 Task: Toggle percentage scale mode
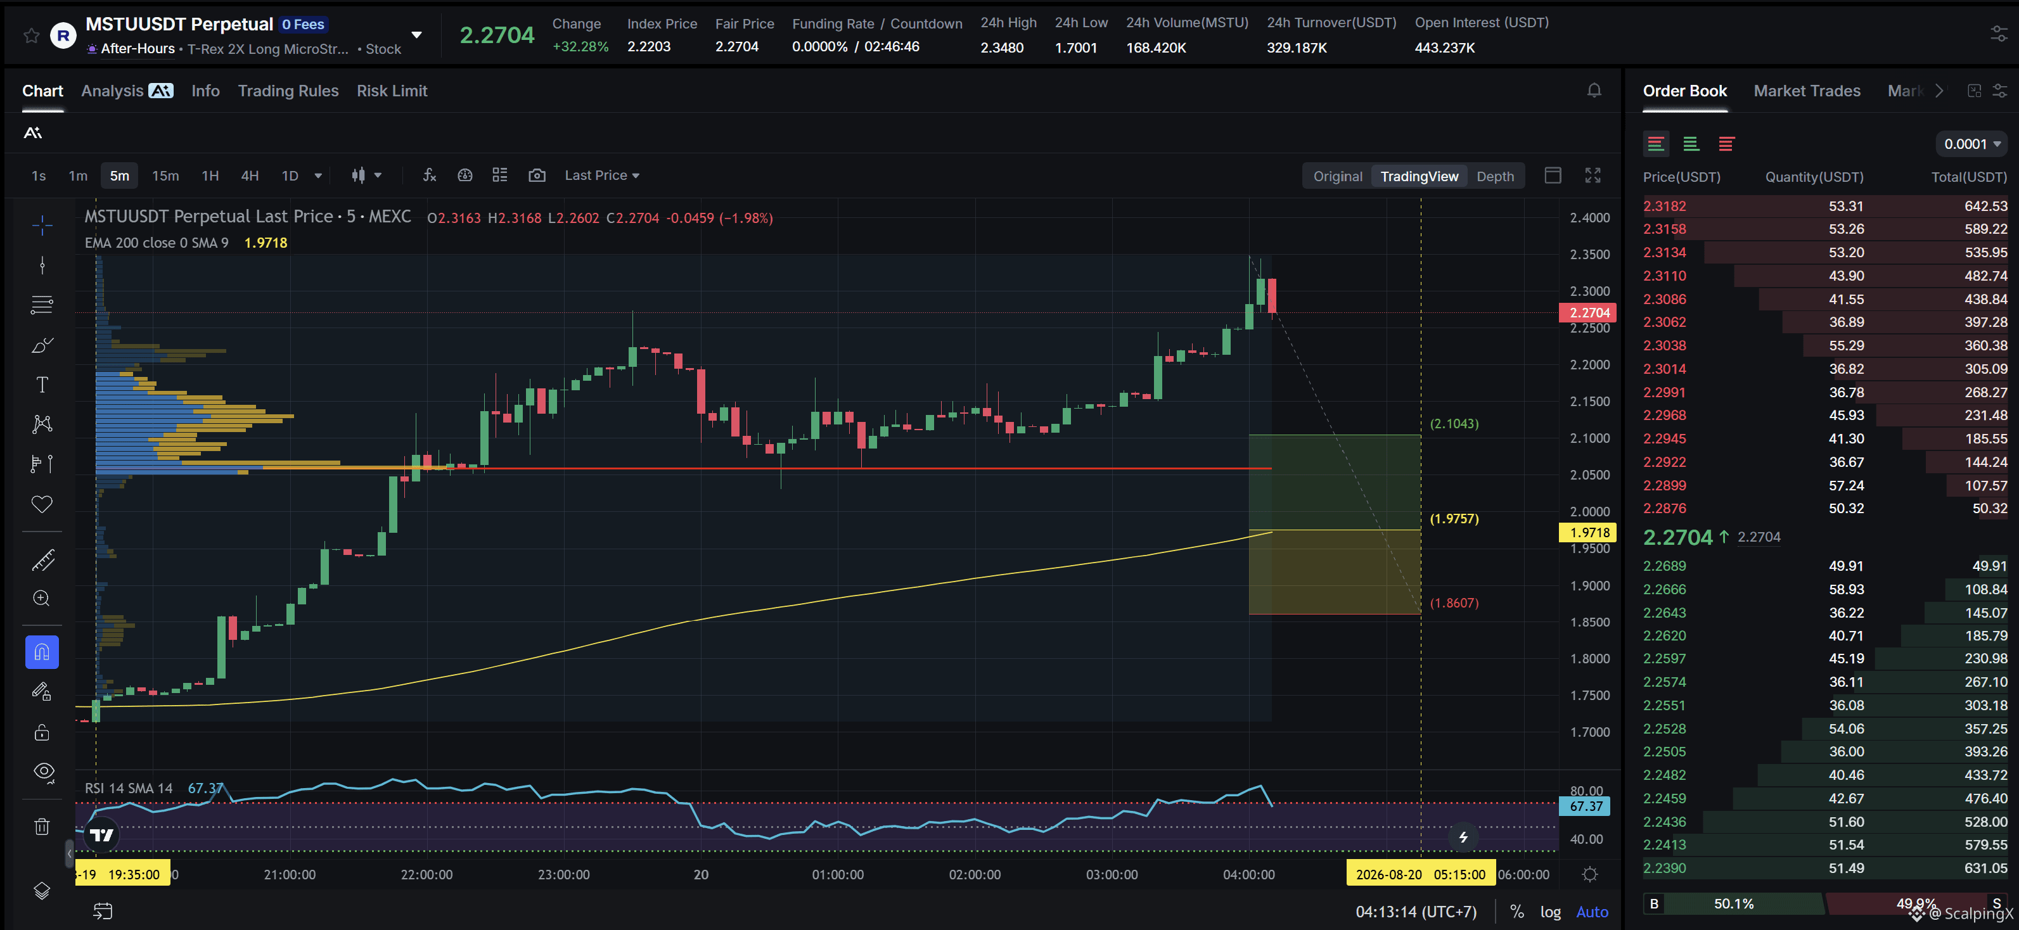click(x=1516, y=912)
